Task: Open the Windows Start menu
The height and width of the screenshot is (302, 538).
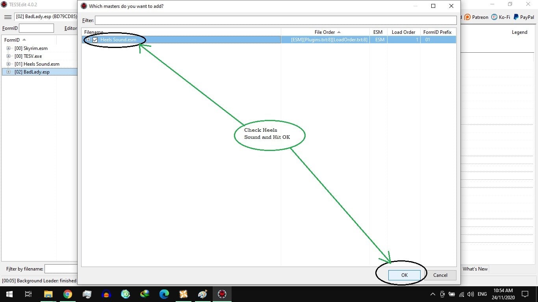Action: pos(9,294)
